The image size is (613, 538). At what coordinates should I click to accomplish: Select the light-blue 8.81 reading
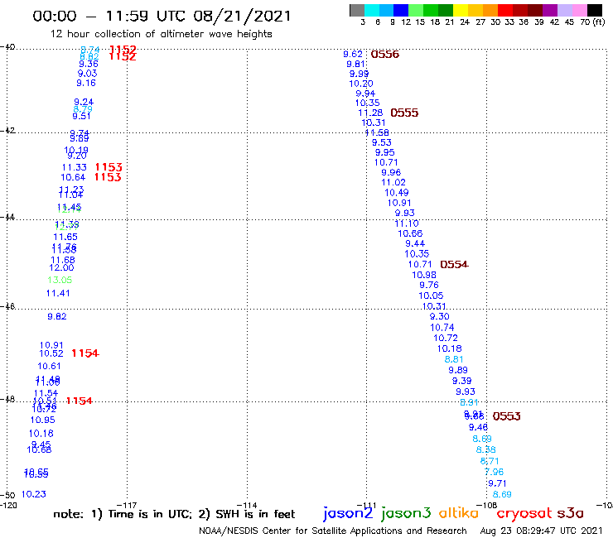(x=453, y=359)
